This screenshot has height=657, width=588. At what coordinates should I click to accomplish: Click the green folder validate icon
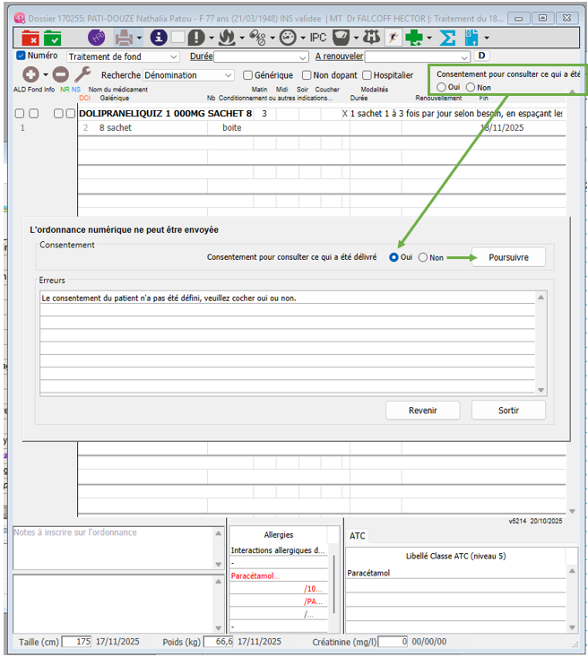(53, 38)
